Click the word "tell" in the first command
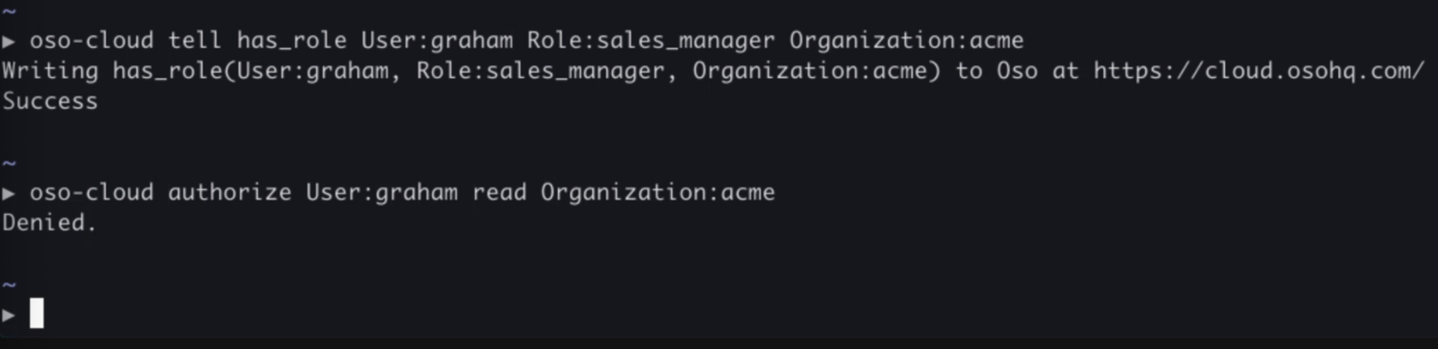The height and width of the screenshot is (349, 1438). coord(194,41)
